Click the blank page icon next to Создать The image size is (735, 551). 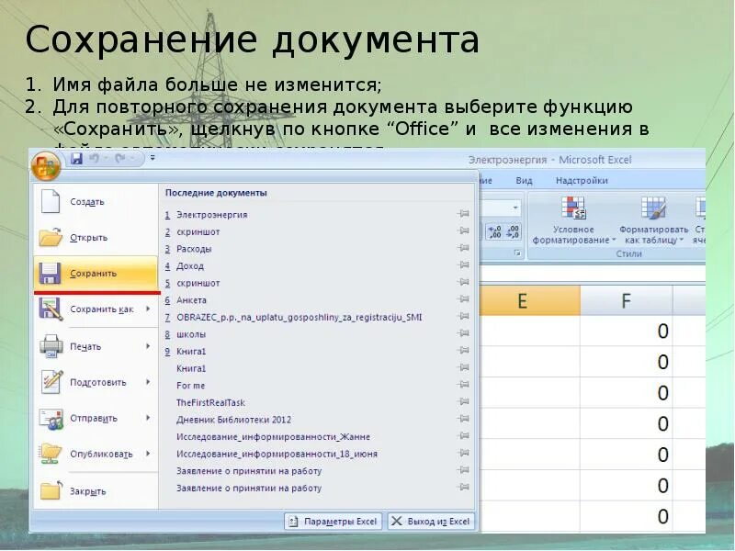click(51, 201)
